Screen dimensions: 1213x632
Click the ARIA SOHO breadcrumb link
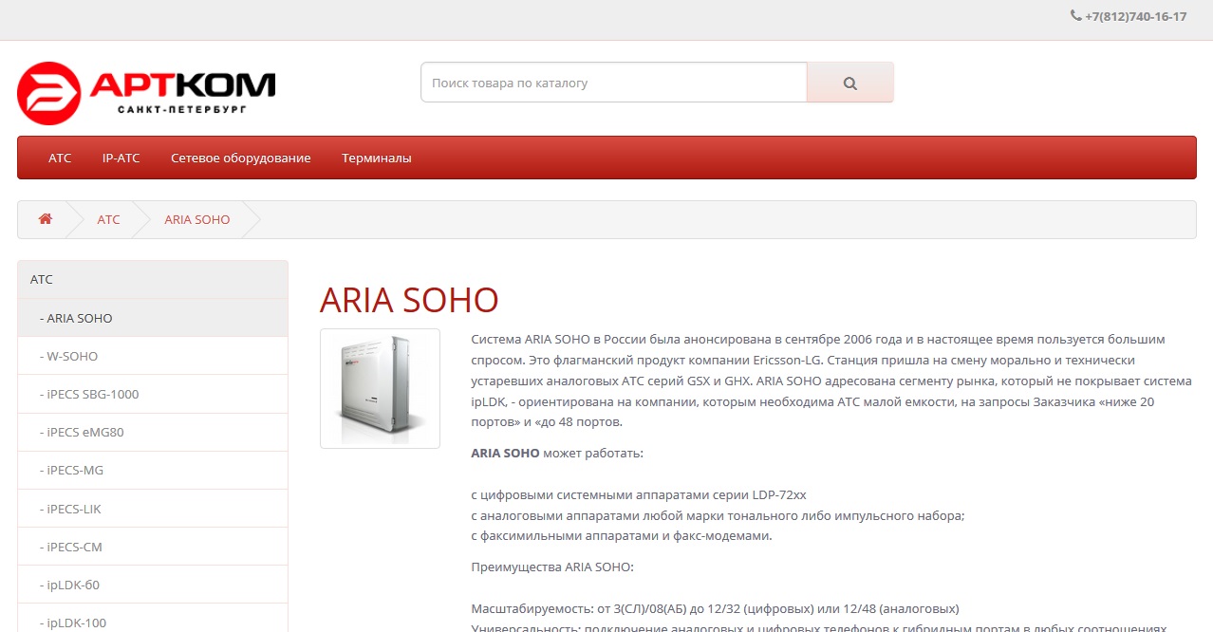tap(197, 219)
